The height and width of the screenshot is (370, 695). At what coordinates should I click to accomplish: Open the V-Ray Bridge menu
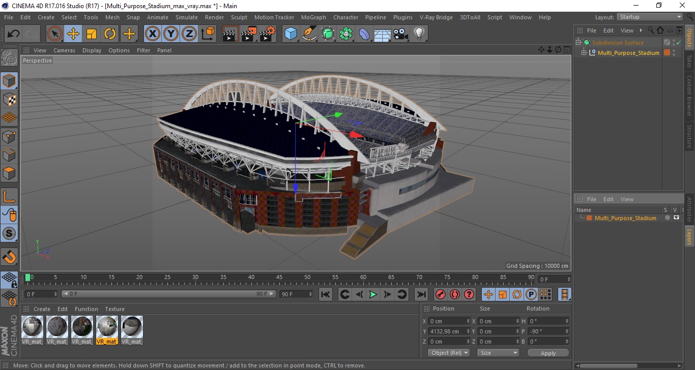[436, 17]
